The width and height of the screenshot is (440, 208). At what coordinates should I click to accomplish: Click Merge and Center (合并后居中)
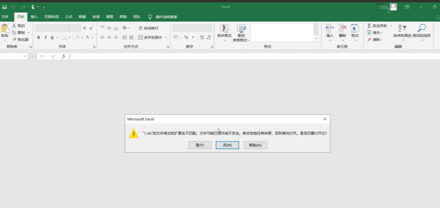point(150,37)
